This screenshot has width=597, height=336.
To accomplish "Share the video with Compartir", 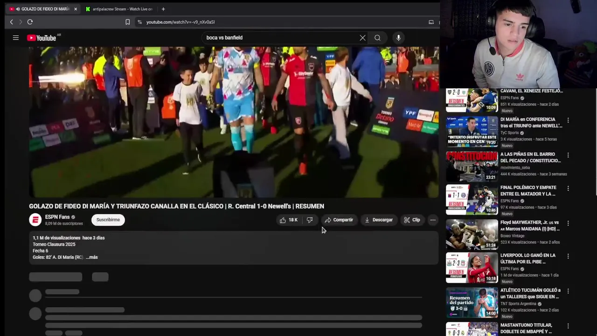I will pos(339,220).
